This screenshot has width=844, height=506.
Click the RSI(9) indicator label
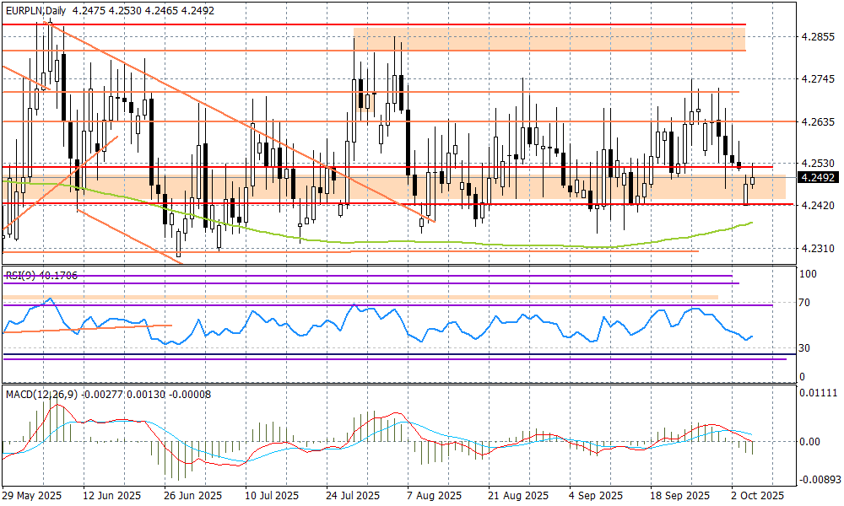tap(35, 273)
